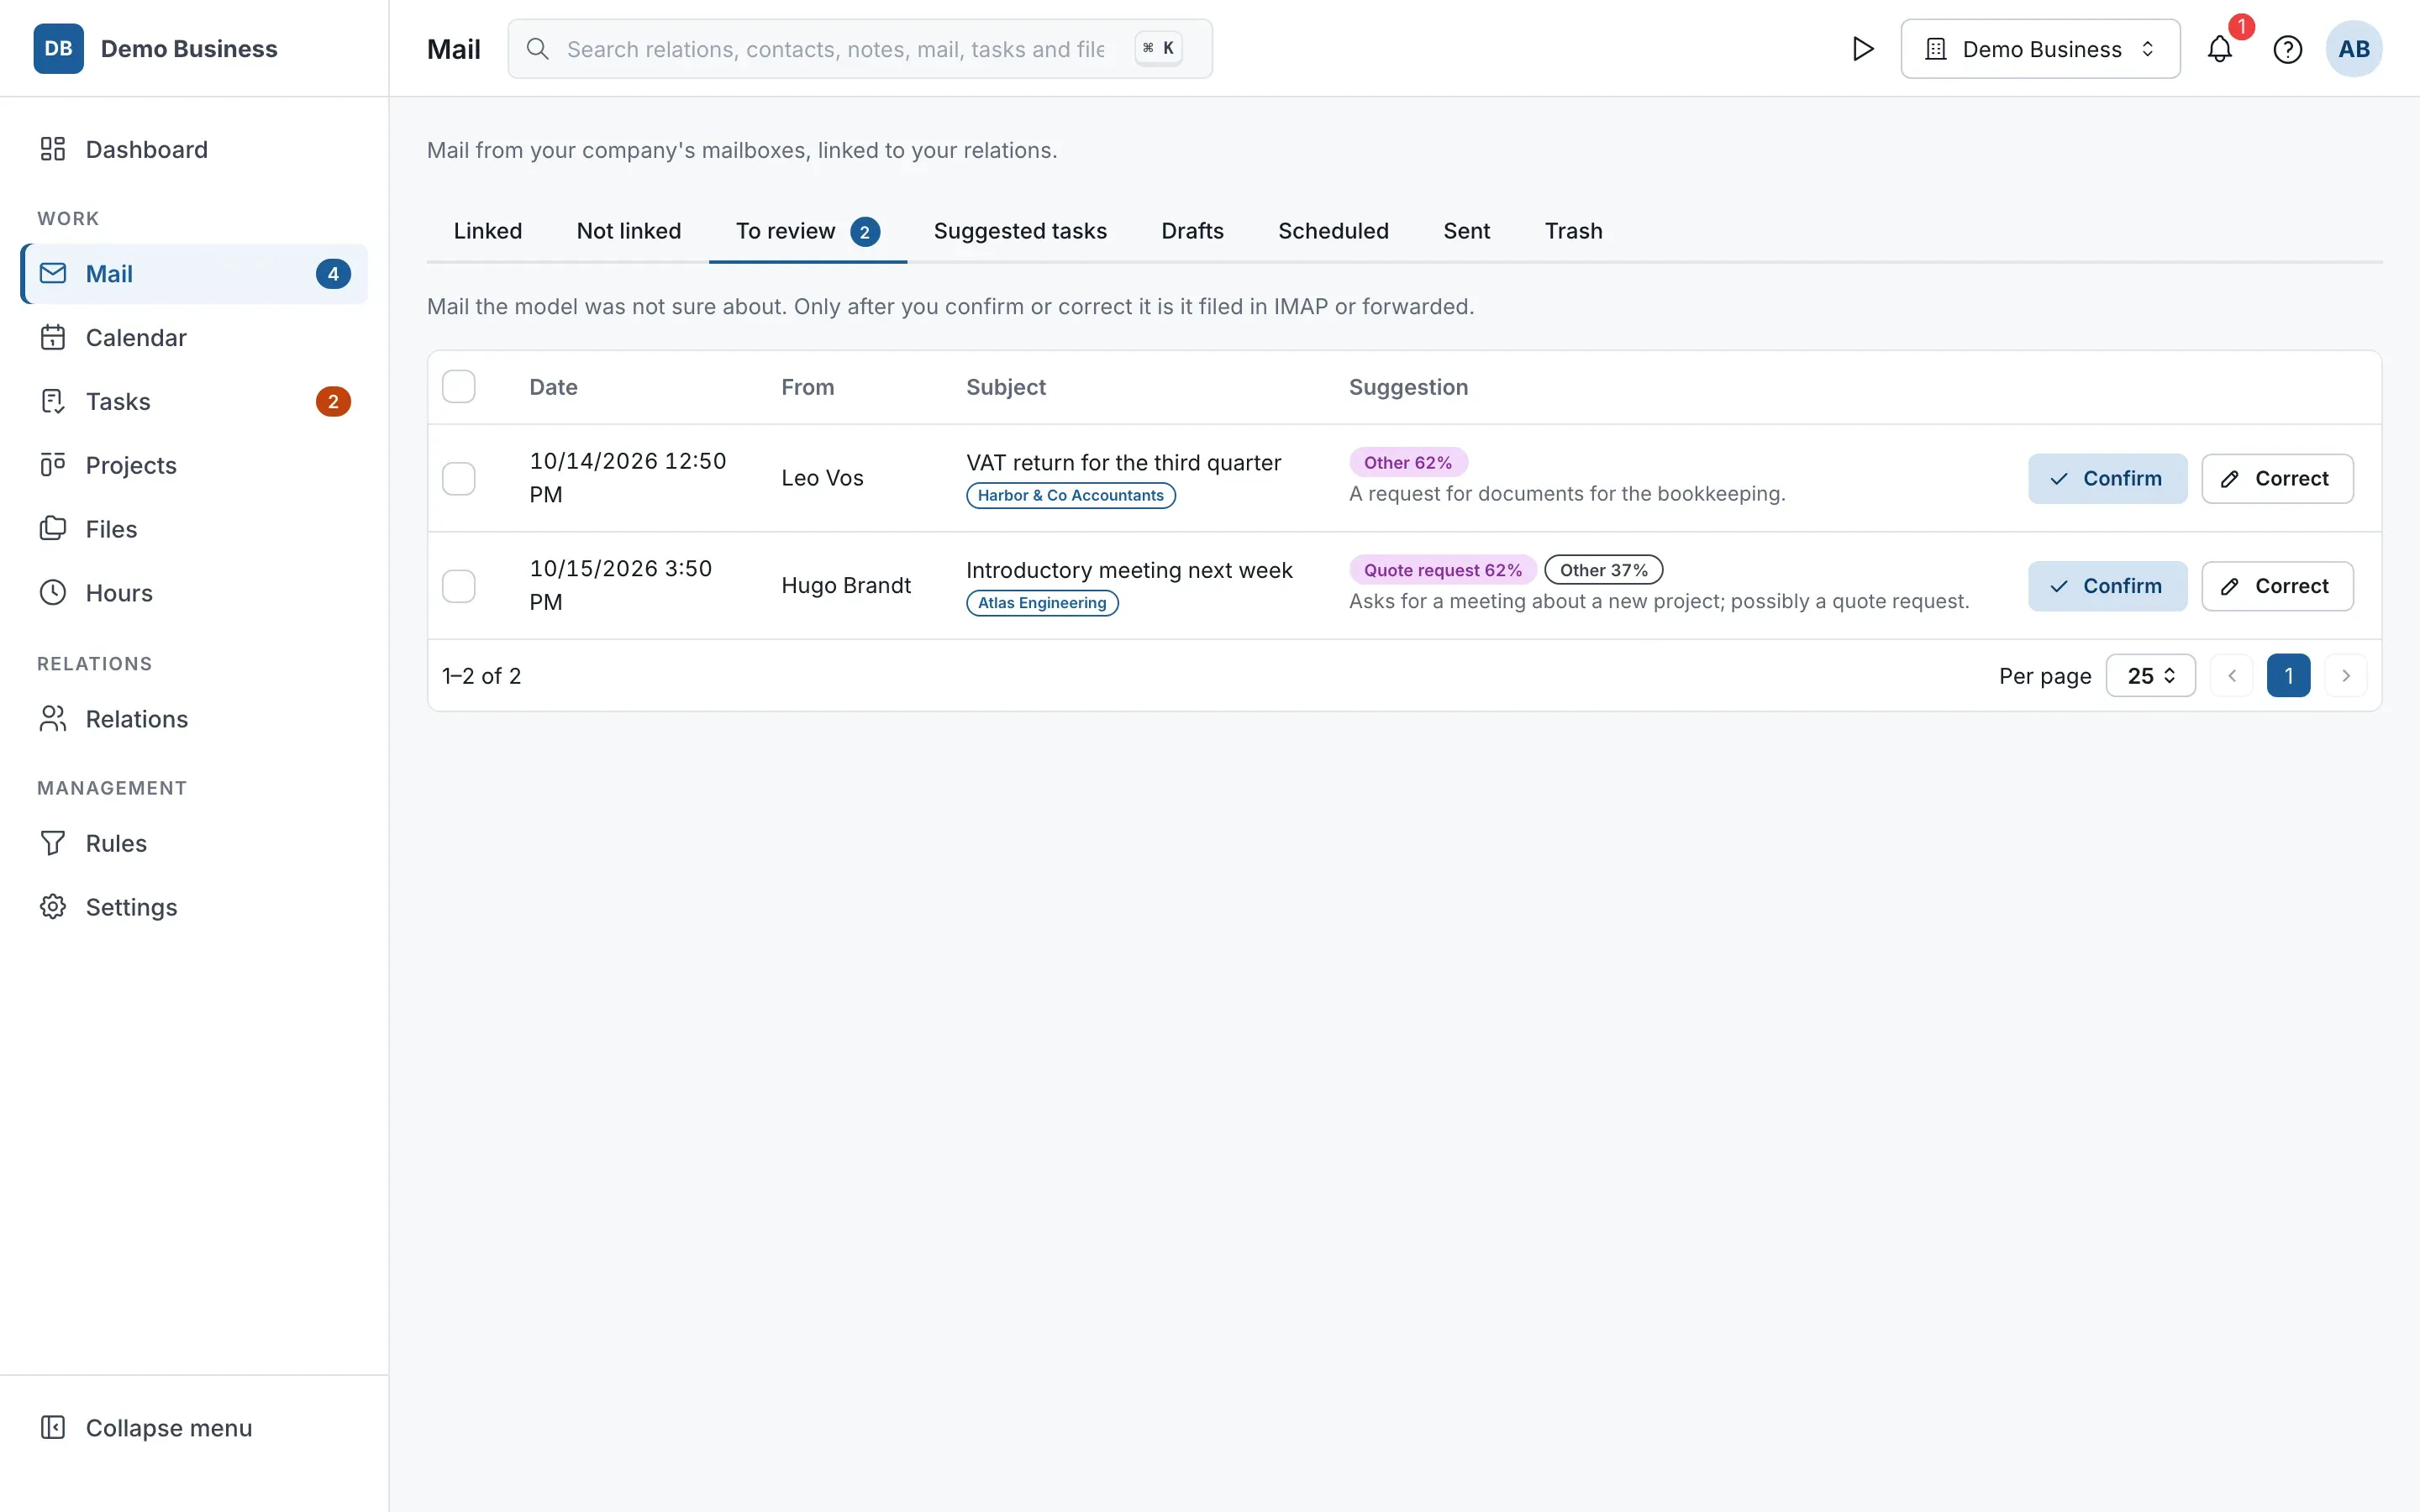The width and height of the screenshot is (2420, 1512).
Task: Confirm the VAT return suggestion
Action: click(x=2107, y=479)
